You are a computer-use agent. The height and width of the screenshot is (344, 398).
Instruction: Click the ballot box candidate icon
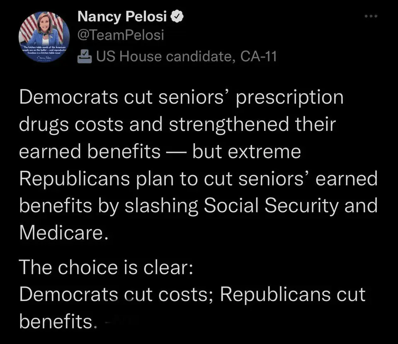[85, 55]
